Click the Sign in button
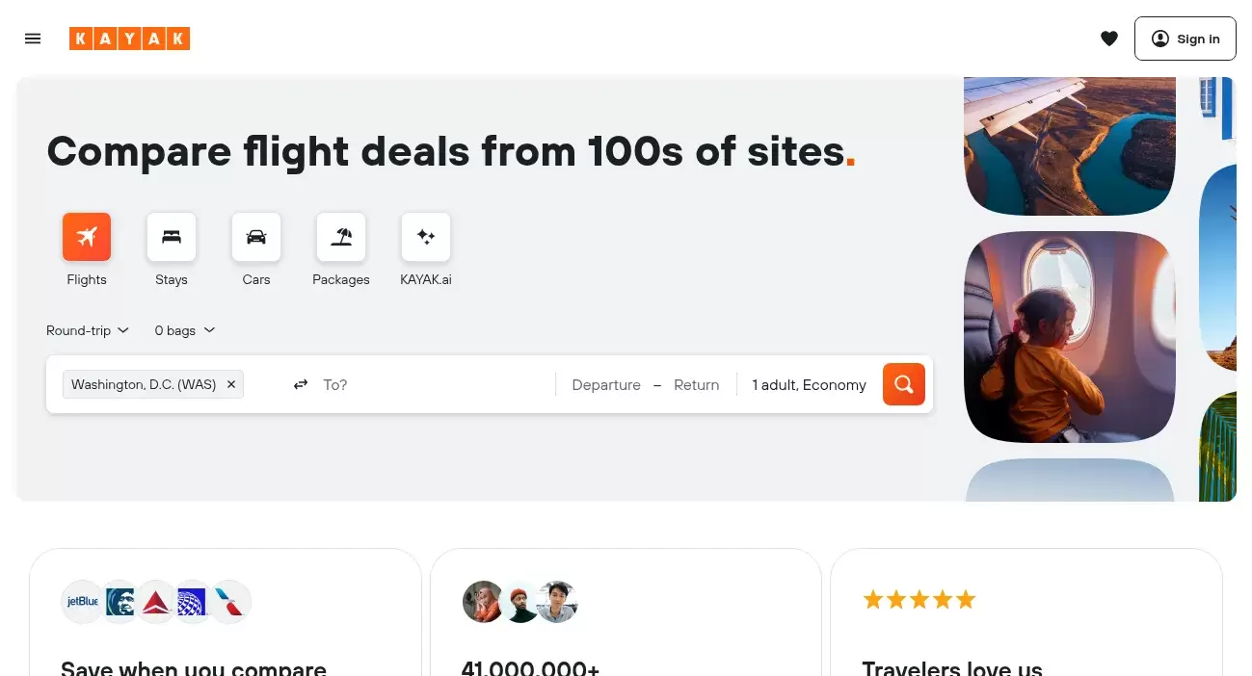Image resolution: width=1252 pixels, height=676 pixels. click(x=1185, y=39)
